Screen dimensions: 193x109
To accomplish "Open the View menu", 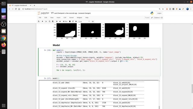I will coord(52,18).
